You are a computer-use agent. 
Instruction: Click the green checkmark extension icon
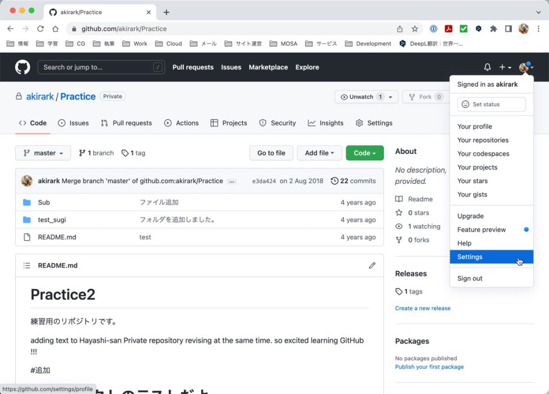tap(463, 29)
